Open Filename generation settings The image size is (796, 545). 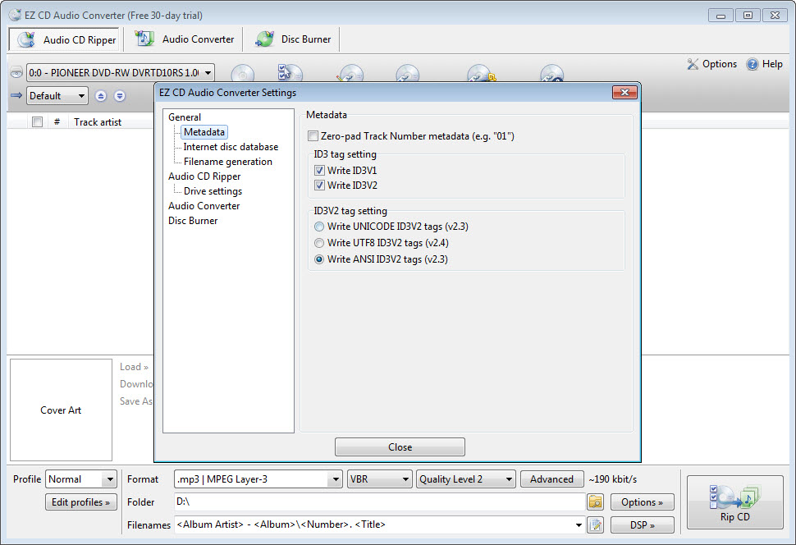227,162
